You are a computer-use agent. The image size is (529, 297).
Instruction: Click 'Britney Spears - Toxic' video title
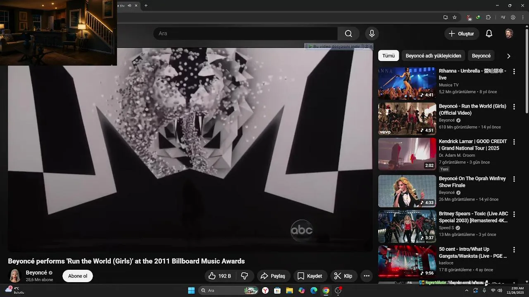(x=473, y=217)
